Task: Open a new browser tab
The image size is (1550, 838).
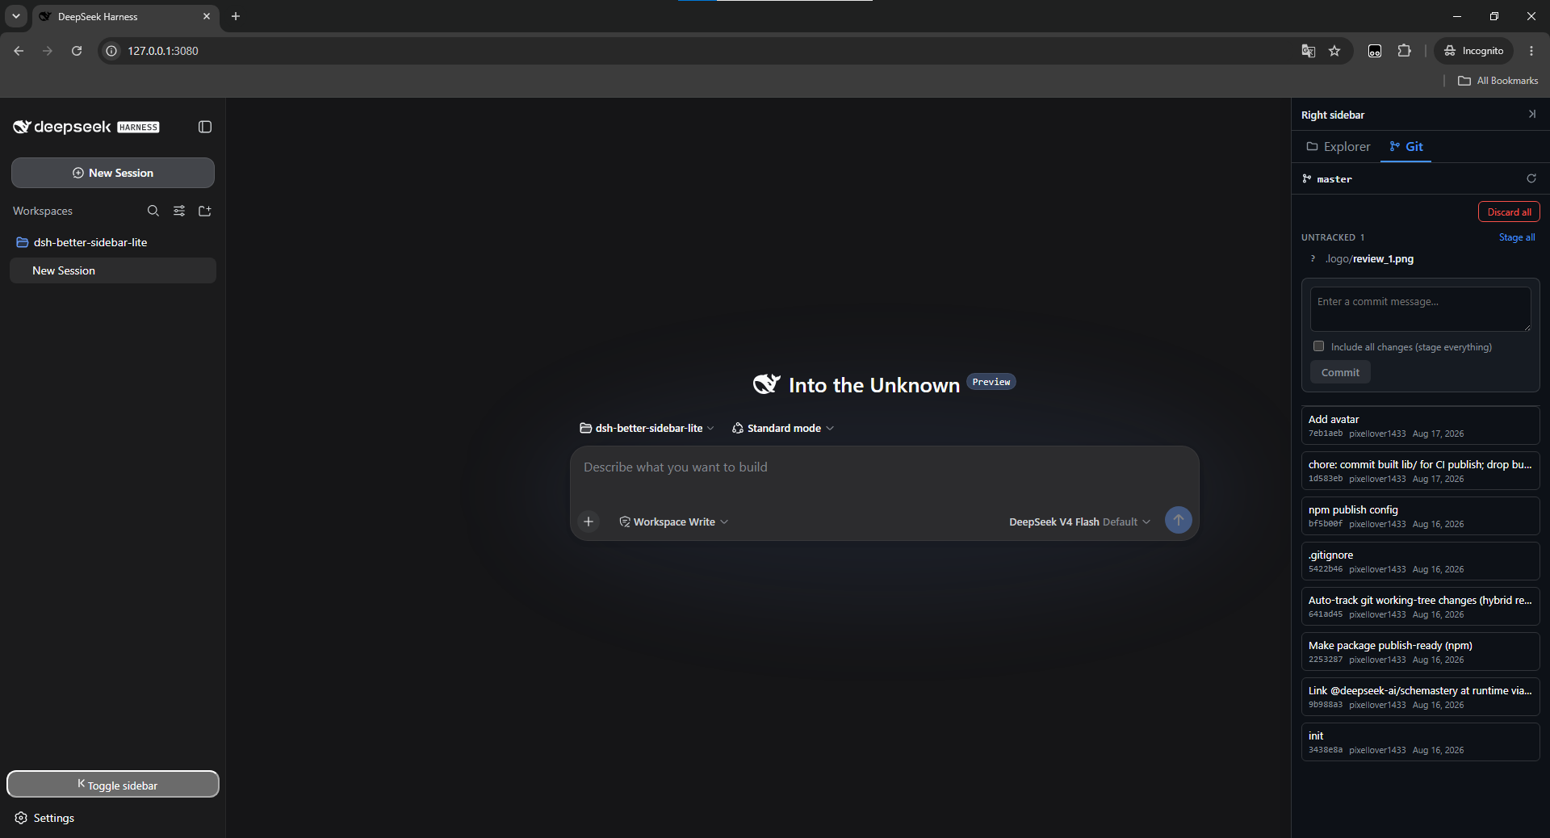Action: (x=236, y=16)
